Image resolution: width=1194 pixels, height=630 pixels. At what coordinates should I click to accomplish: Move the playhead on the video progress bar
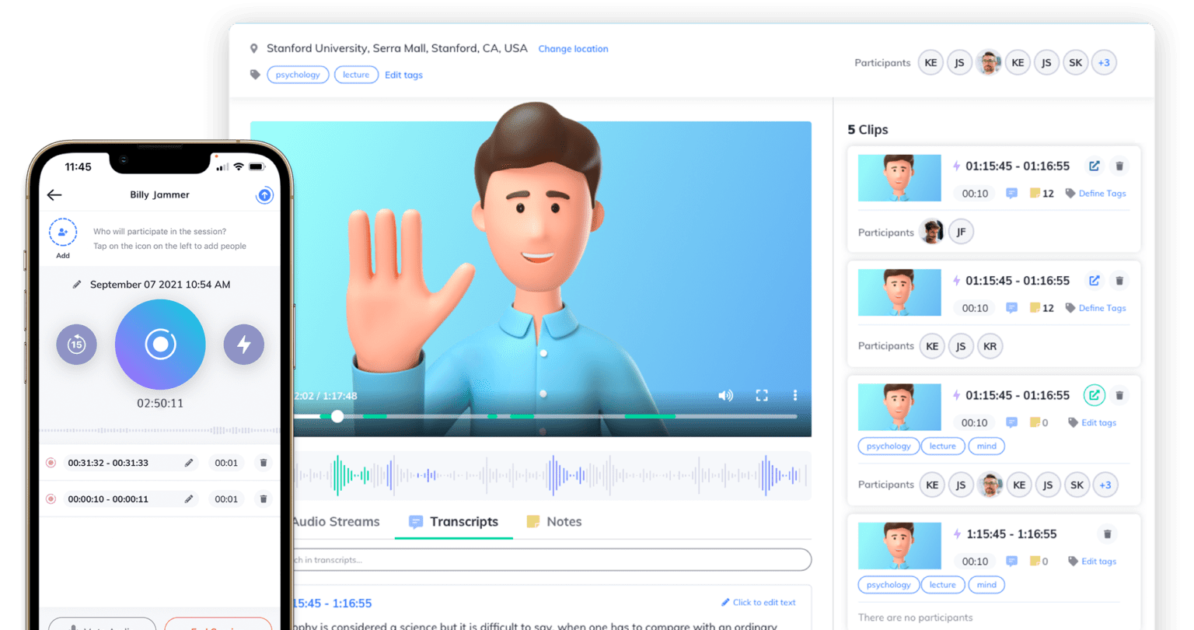[337, 417]
